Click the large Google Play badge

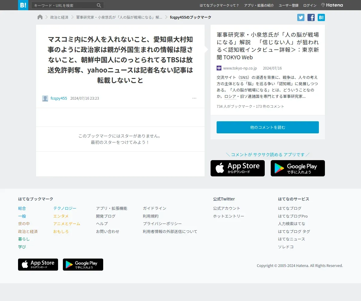pyautogui.click(x=298, y=168)
